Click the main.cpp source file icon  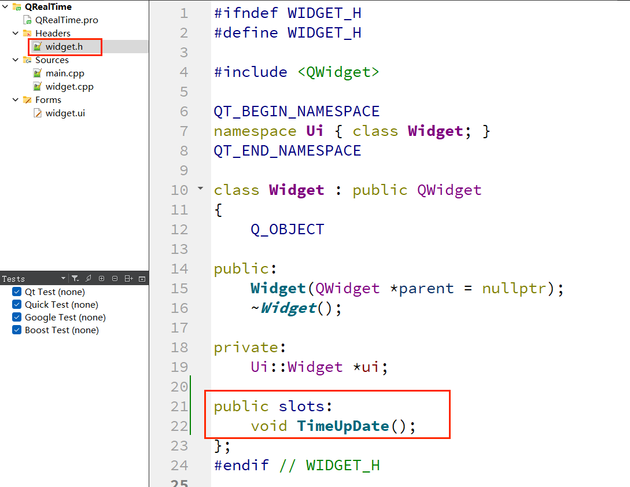coord(38,73)
